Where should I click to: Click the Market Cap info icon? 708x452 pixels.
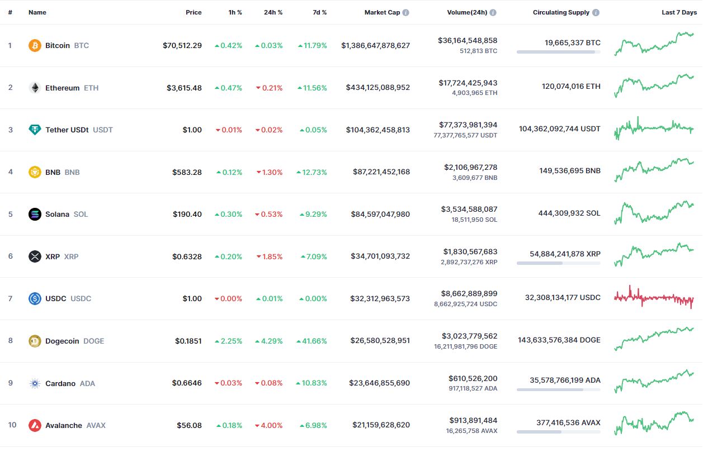405,12
